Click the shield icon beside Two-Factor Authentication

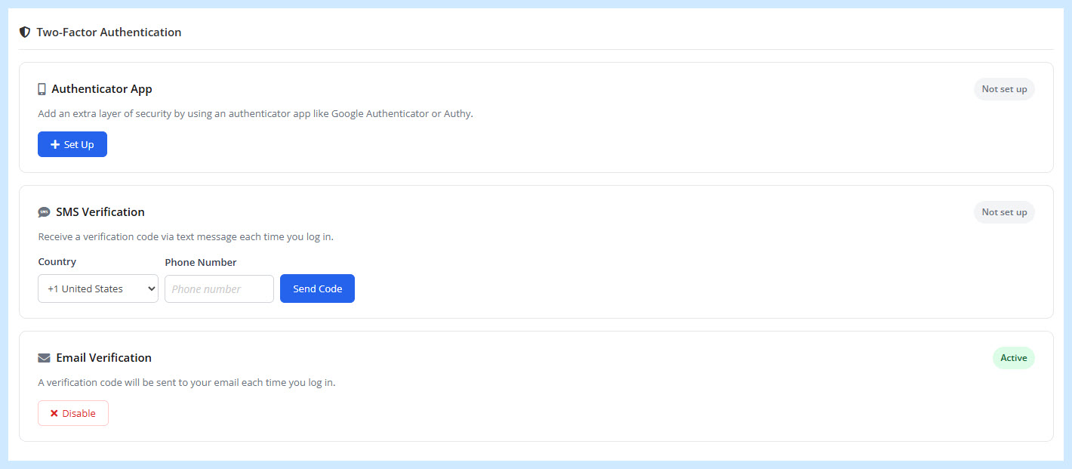pos(25,32)
